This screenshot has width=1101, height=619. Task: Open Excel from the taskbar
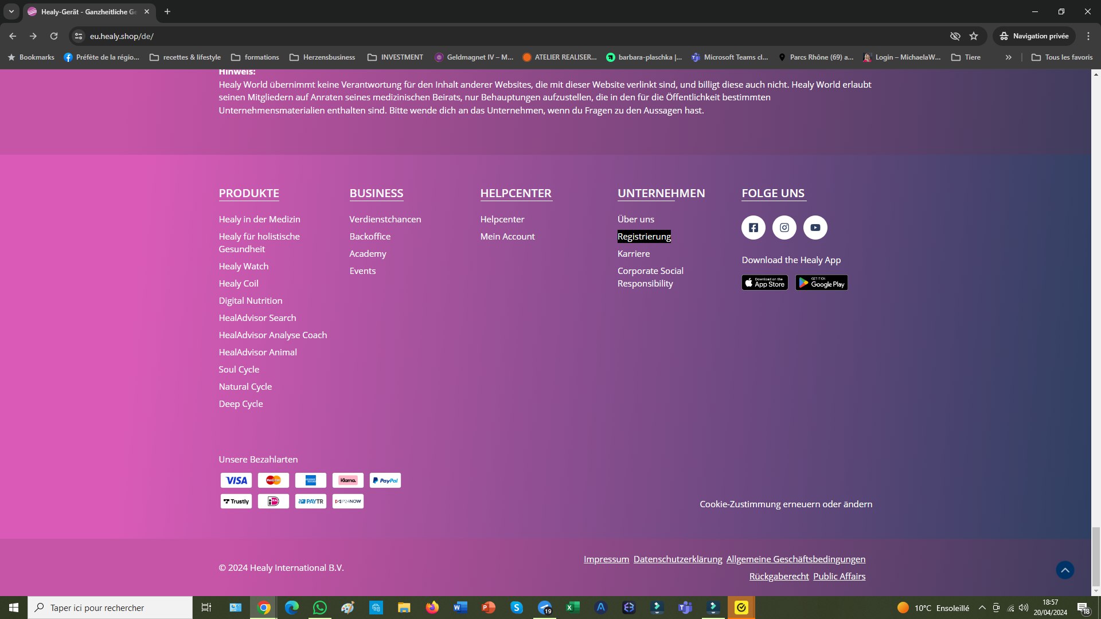tap(573, 608)
